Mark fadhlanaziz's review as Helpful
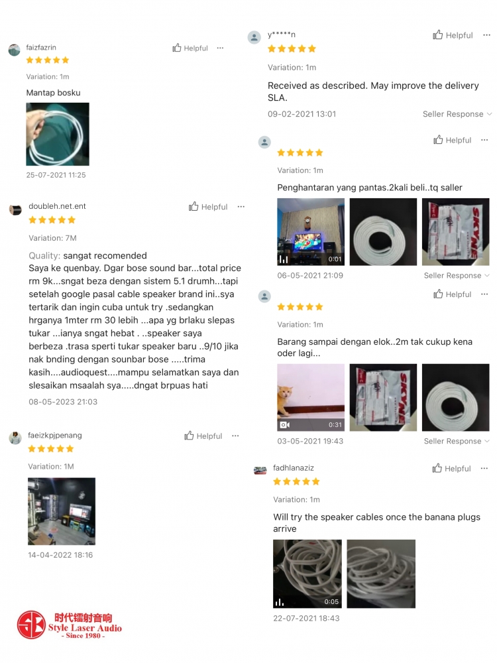 (451, 468)
